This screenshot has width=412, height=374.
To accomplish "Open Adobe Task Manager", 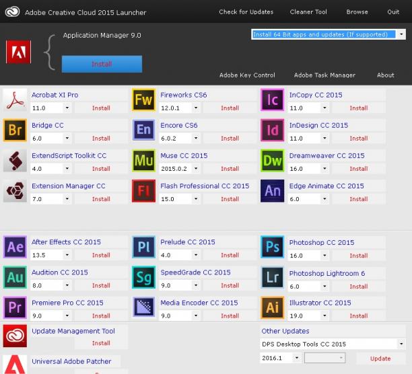I will click(x=324, y=75).
